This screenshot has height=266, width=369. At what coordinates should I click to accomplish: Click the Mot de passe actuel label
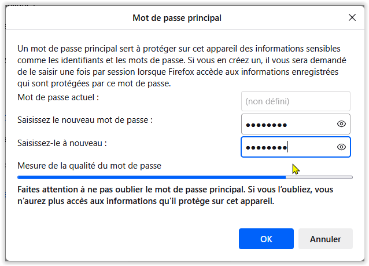(58, 97)
